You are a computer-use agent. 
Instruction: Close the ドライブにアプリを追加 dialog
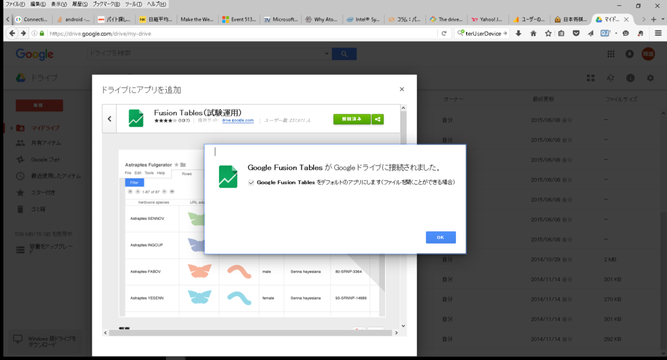point(401,89)
